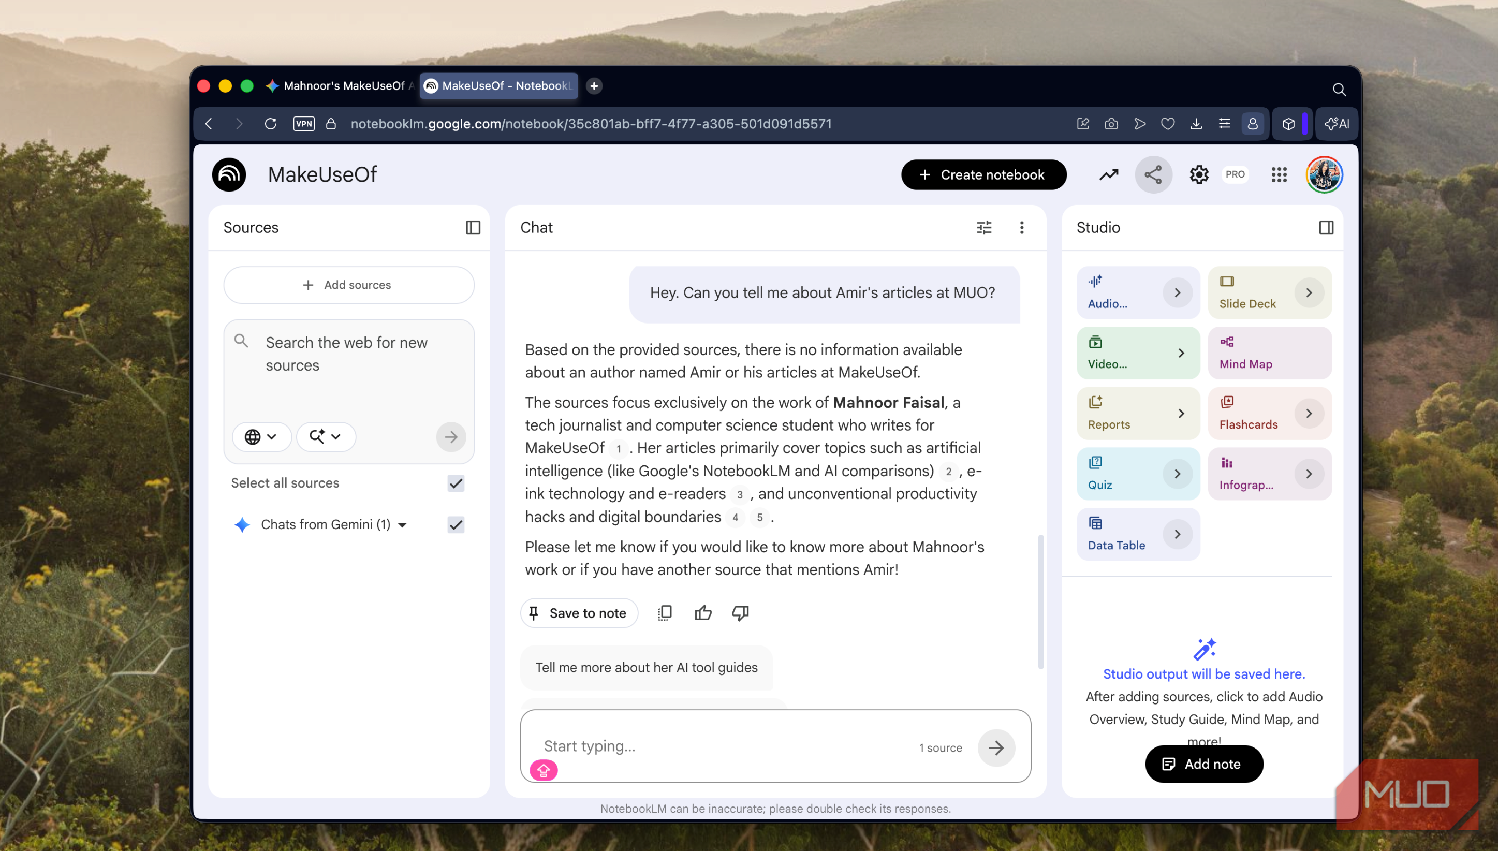Viewport: 1498px width, 851px height.
Task: Give the response a thumbs down
Action: tap(741, 612)
